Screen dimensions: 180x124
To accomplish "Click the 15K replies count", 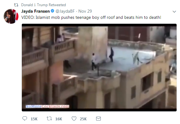I will point(34,119).
